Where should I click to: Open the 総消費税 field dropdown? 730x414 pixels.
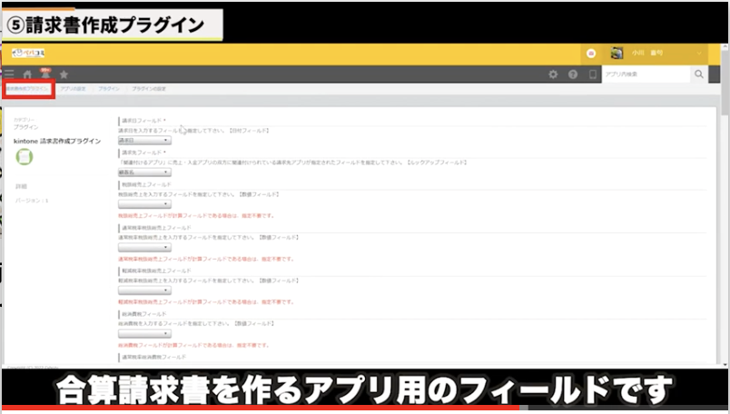144,334
